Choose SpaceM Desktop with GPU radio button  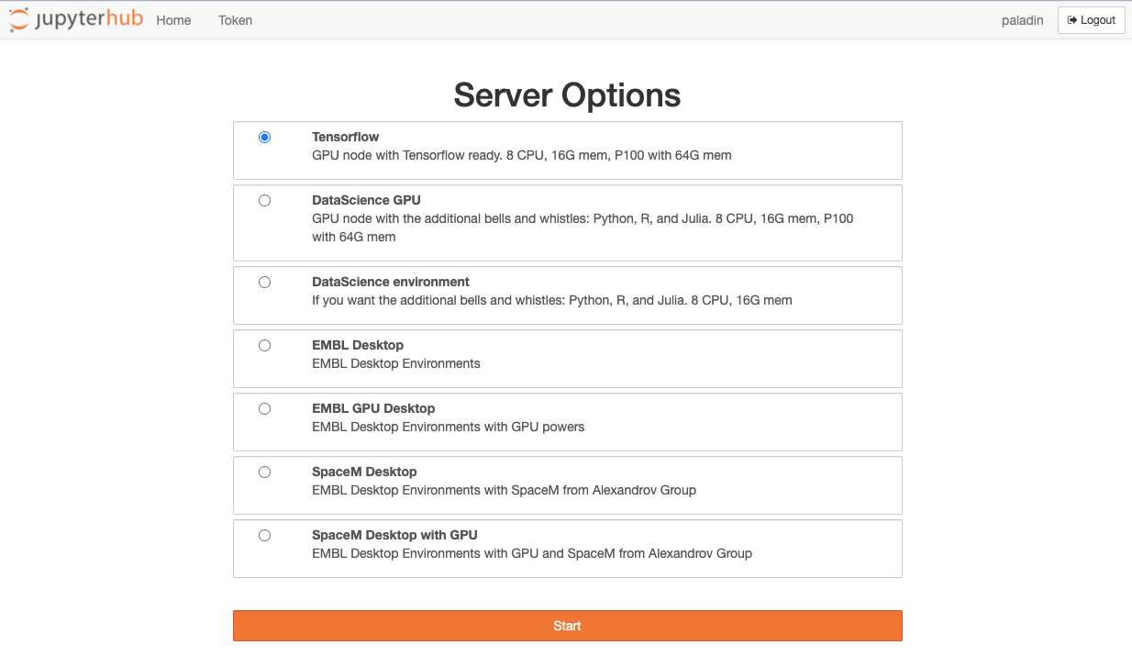265,536
